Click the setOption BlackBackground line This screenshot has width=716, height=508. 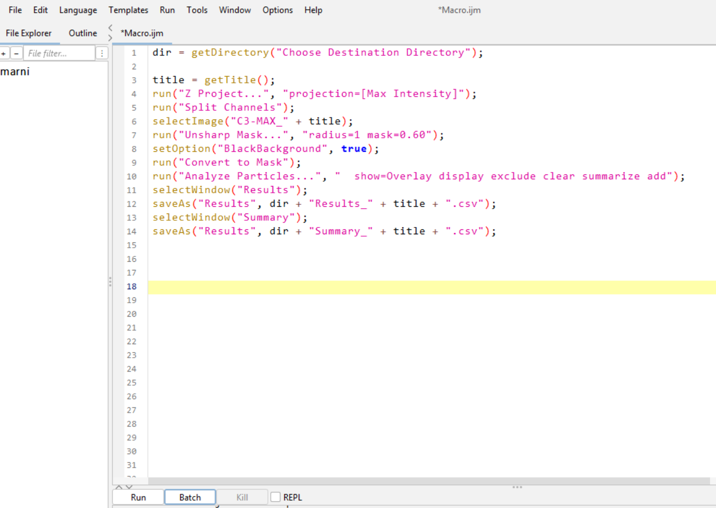(266, 148)
